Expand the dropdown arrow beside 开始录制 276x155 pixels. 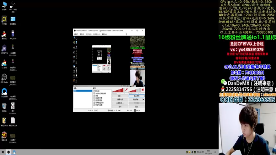click(x=144, y=100)
